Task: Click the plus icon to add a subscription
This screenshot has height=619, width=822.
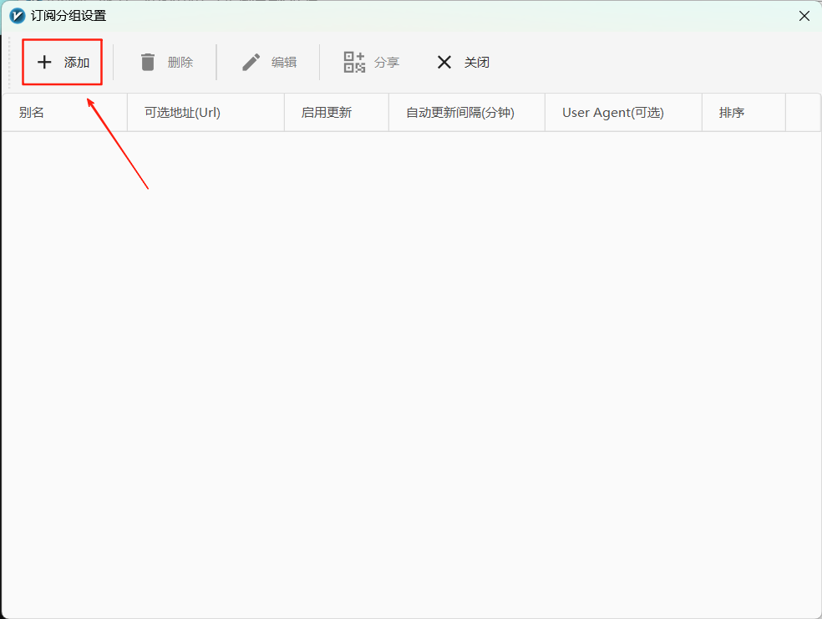Action: click(x=44, y=61)
